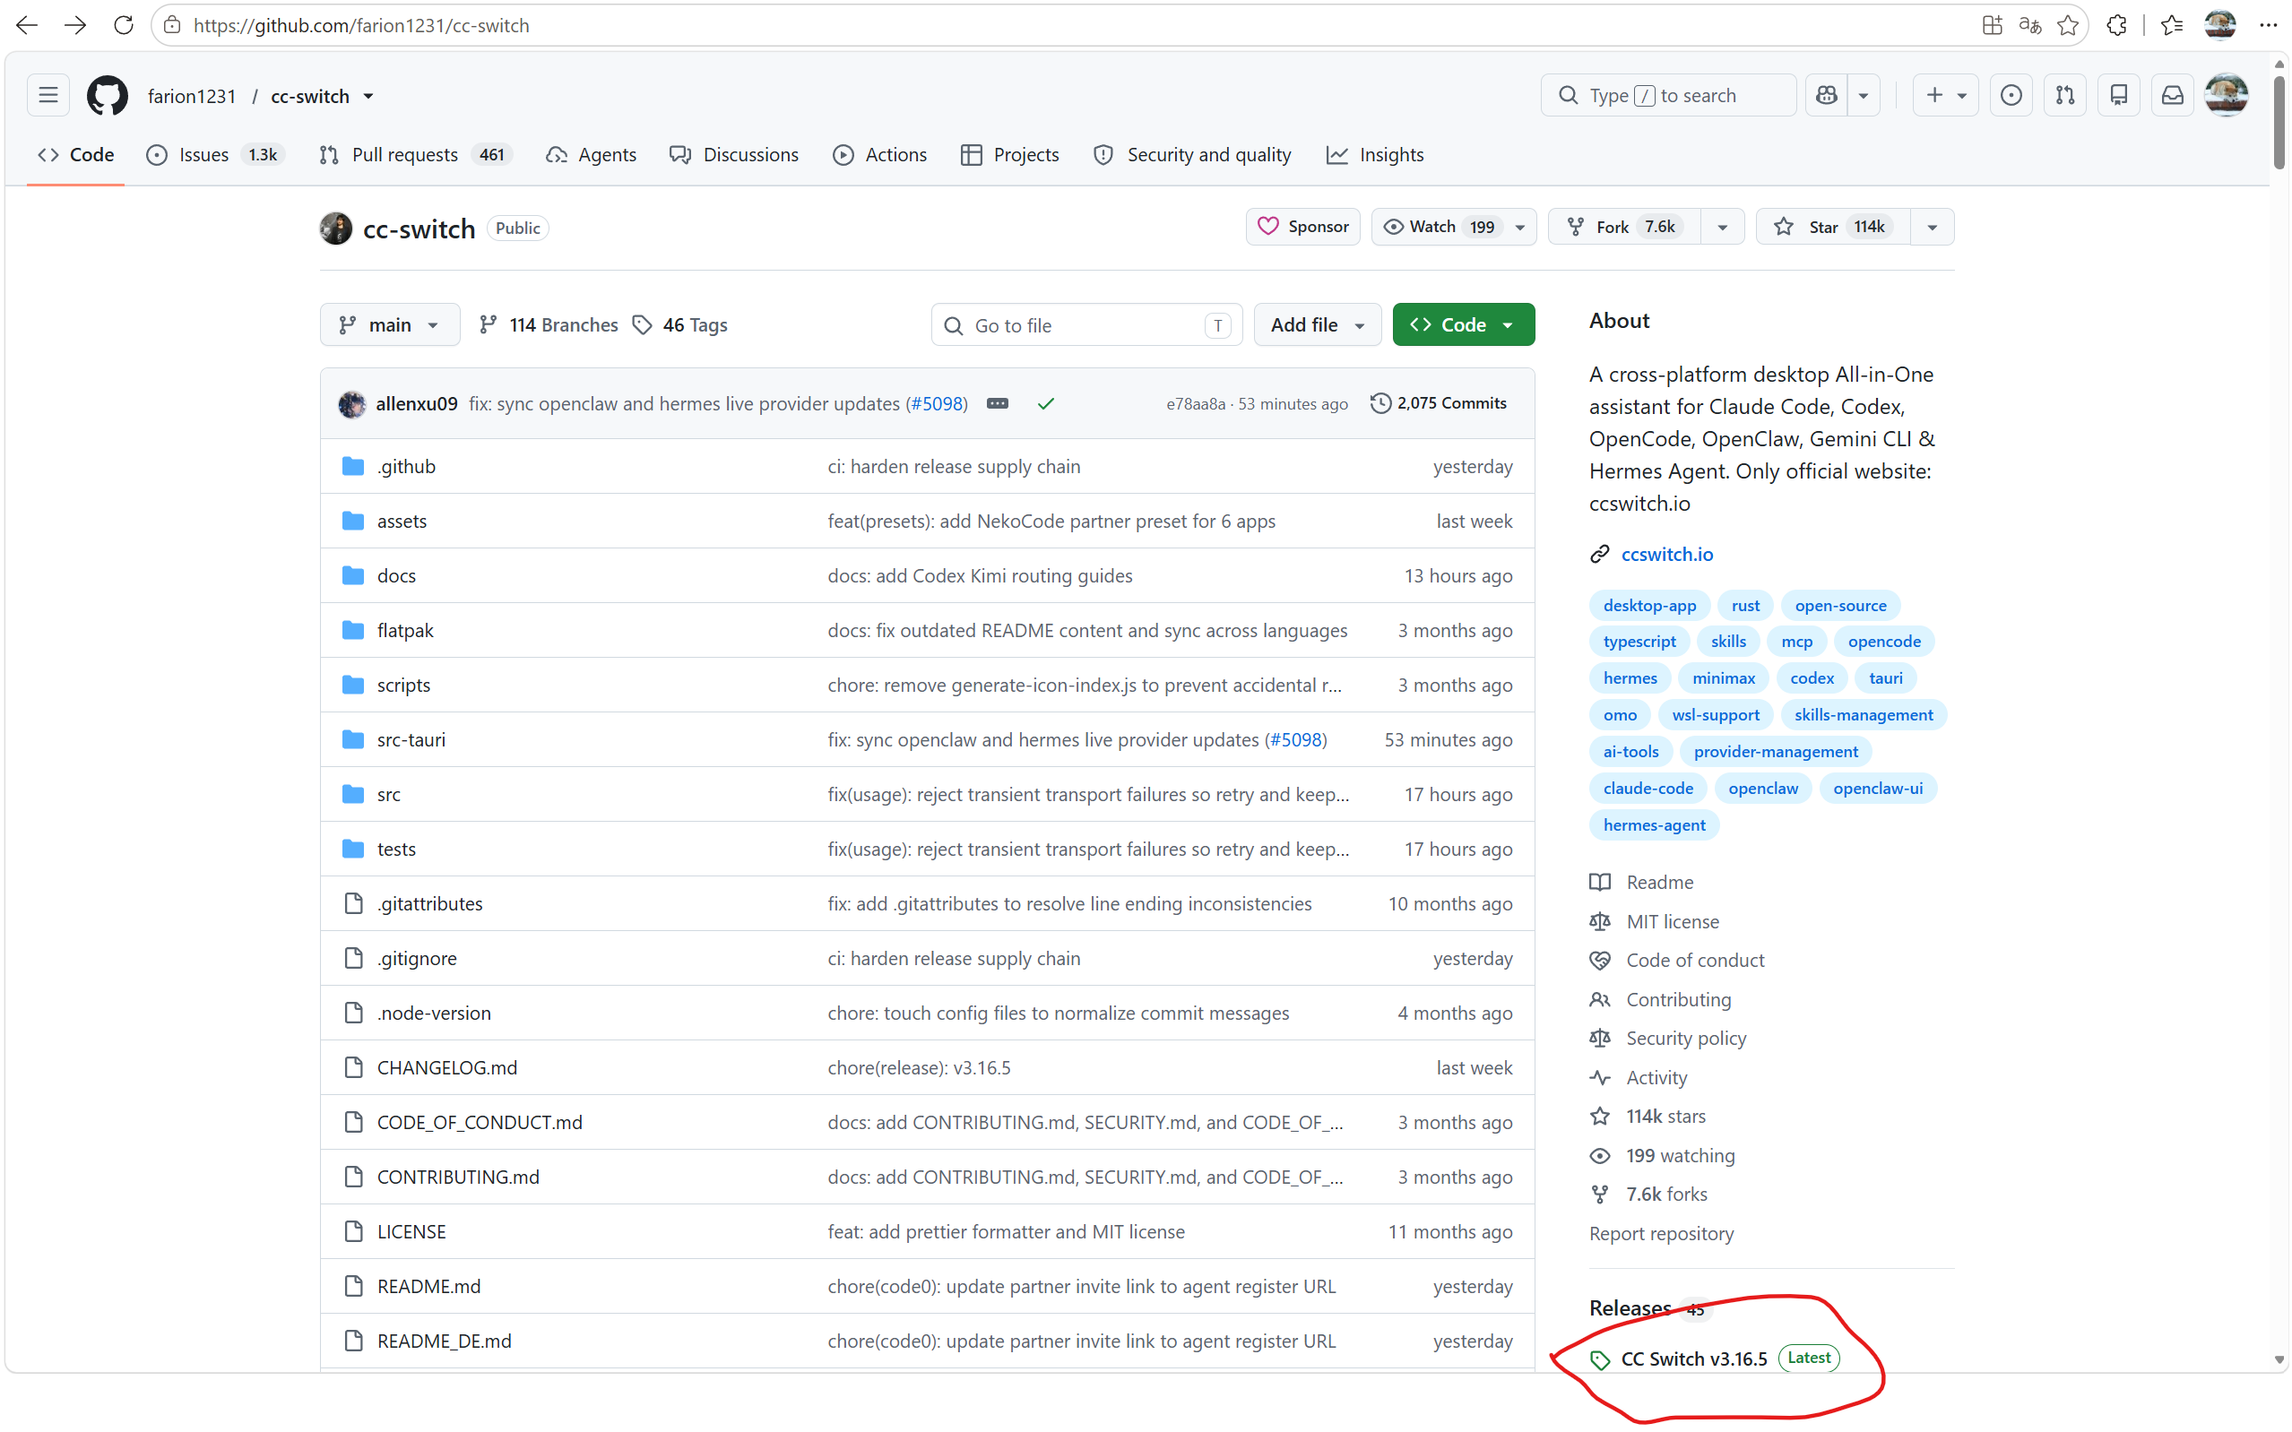Viewport: 2292px width, 1432px height.
Task: Bookmark this page with the star icon
Action: point(2069,26)
